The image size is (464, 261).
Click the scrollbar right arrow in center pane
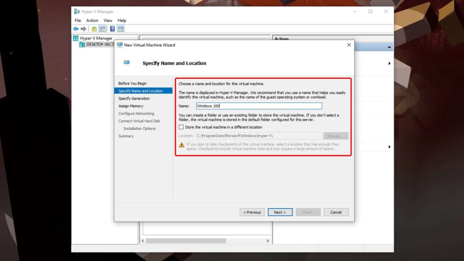[267, 241]
